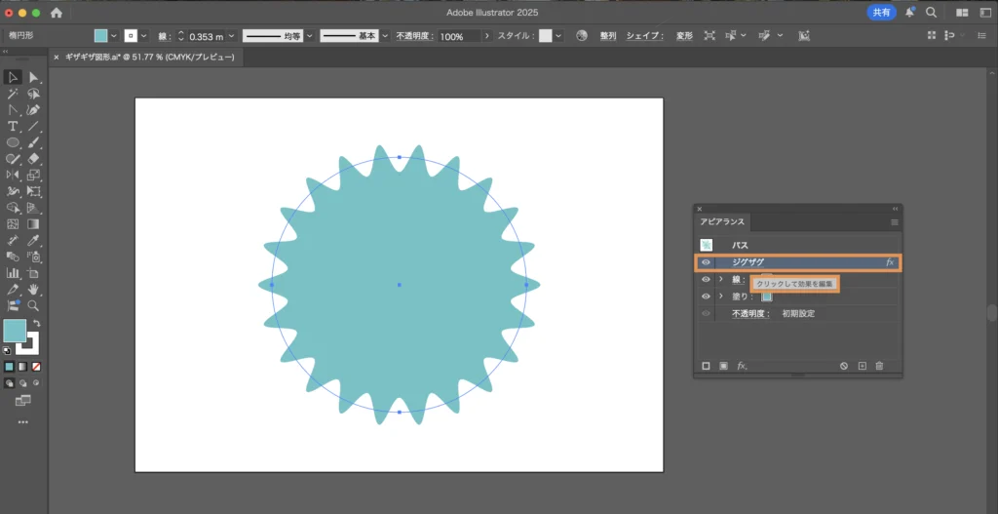Image resolution: width=998 pixels, height=514 pixels.
Task: Toggle visibility eye of 塗り row
Action: click(706, 297)
